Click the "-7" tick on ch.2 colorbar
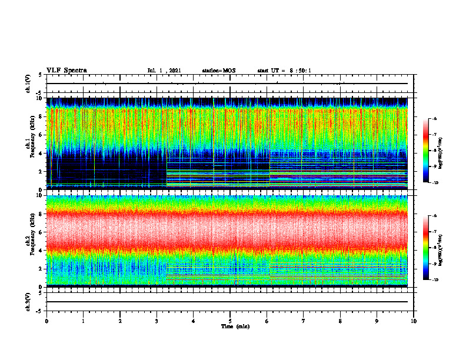466x360 pixels. click(434, 232)
